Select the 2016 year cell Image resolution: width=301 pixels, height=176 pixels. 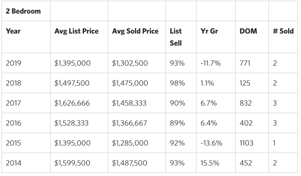pos(13,123)
